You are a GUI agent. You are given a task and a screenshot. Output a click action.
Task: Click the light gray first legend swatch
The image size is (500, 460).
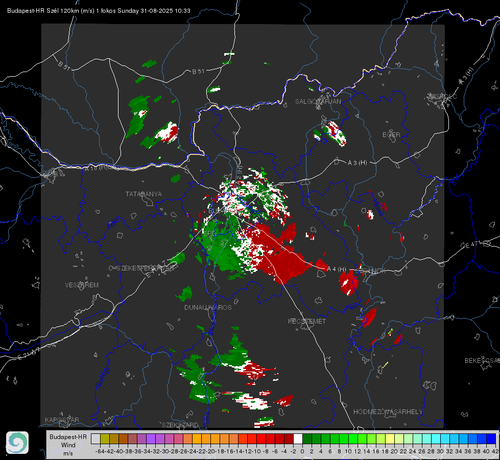96,439
